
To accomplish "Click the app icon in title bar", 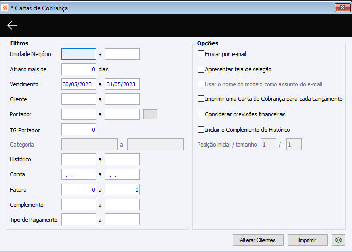I will coord(5,8).
